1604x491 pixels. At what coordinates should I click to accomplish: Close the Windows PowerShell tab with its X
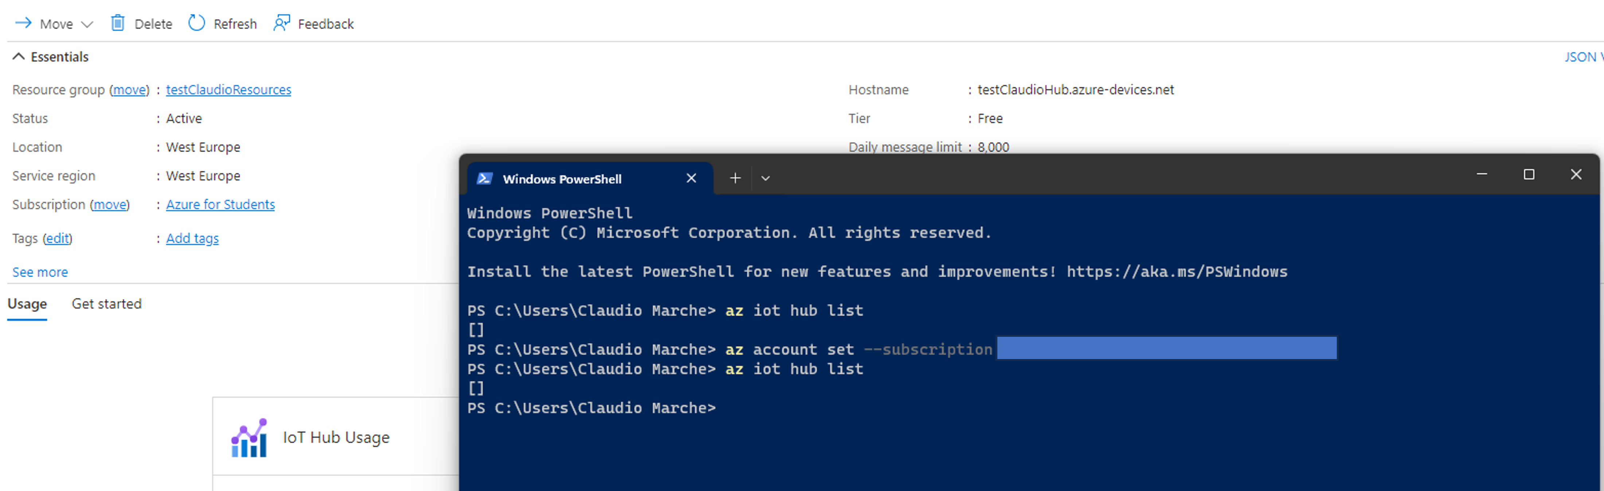pos(691,178)
